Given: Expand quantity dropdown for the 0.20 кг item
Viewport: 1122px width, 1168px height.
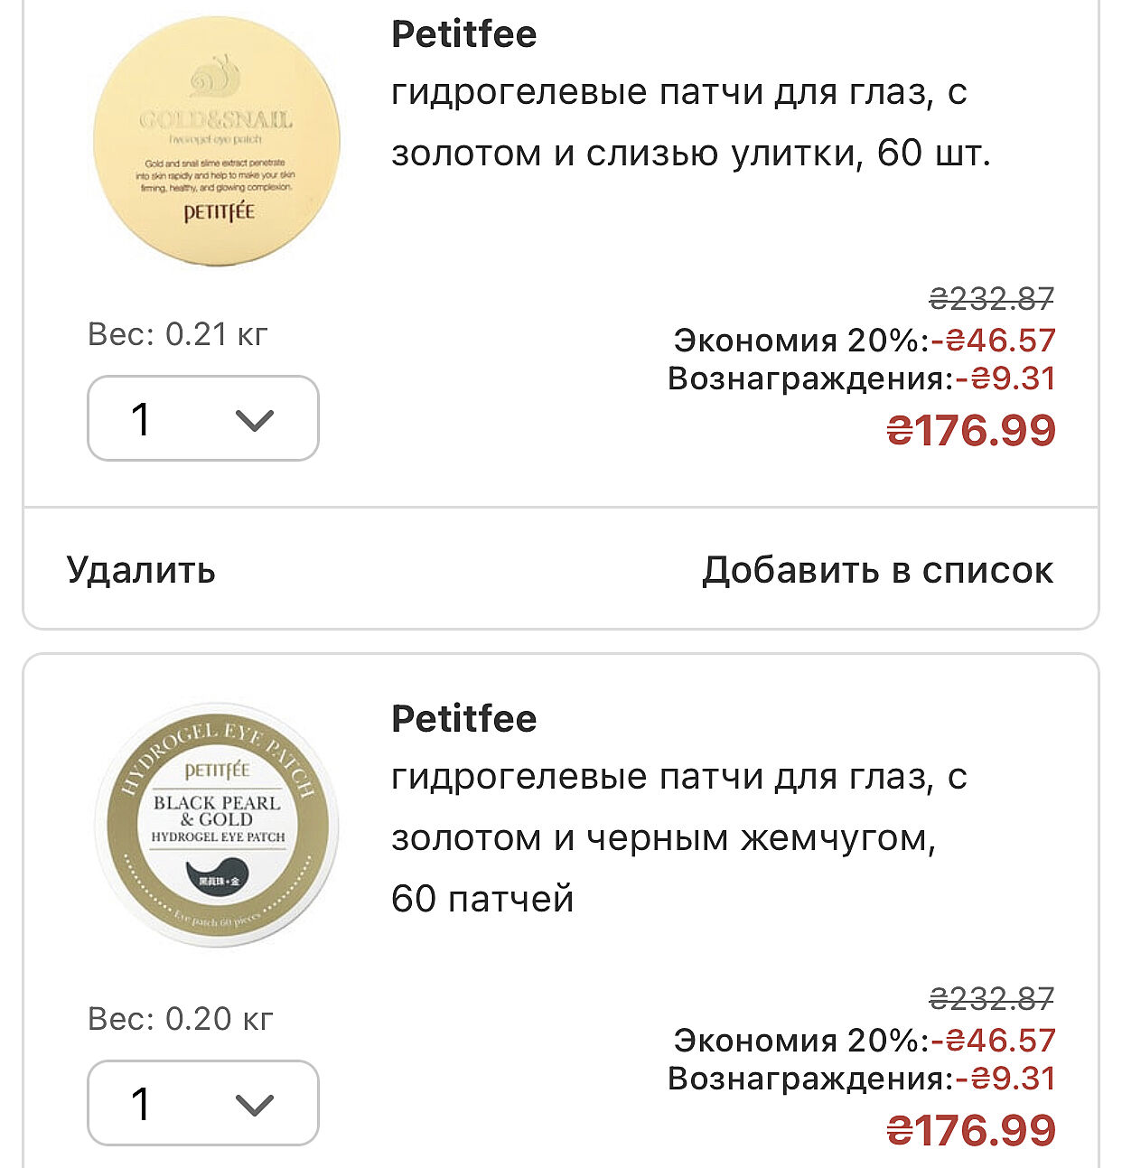Looking at the screenshot, I should coord(203,1103).
